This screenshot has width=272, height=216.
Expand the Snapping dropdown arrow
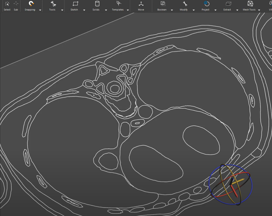coord(40,10)
